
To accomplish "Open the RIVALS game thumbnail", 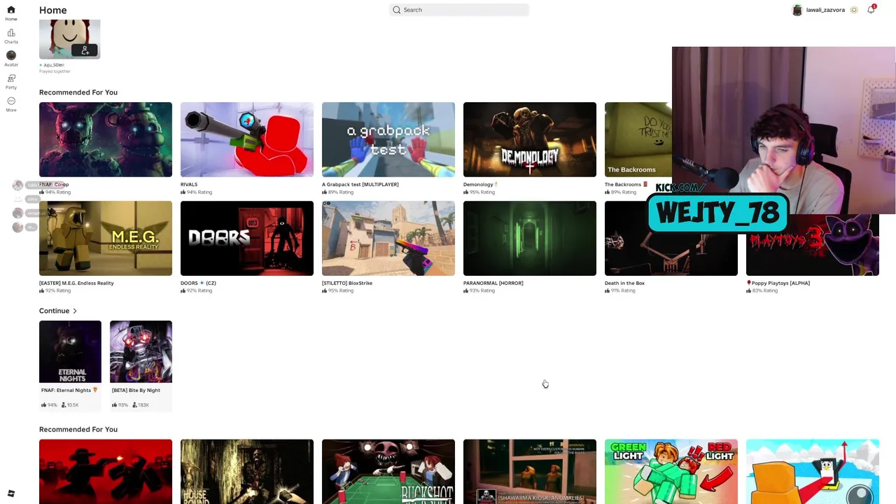I will (247, 139).
